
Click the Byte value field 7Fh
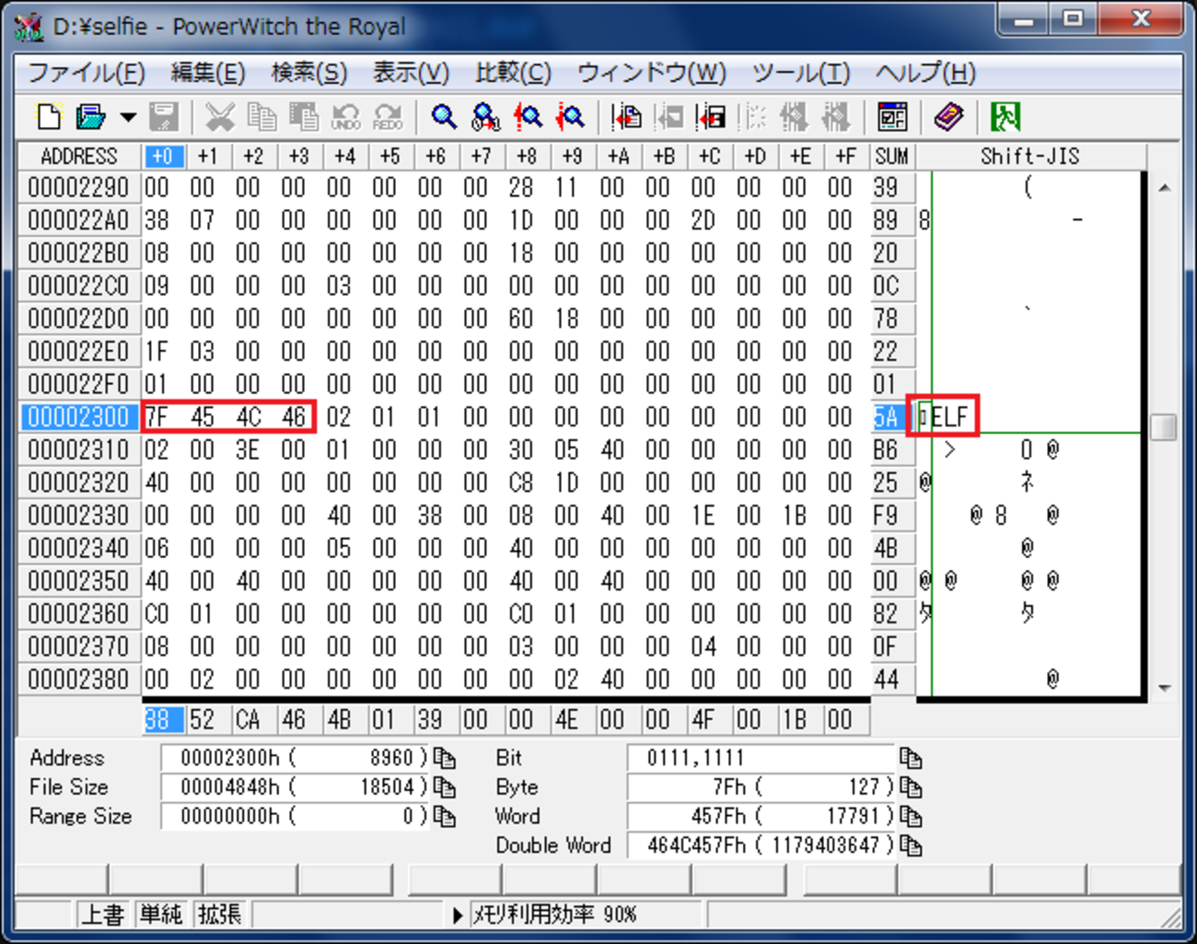[x=761, y=787]
